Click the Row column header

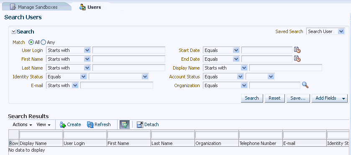click(14, 143)
